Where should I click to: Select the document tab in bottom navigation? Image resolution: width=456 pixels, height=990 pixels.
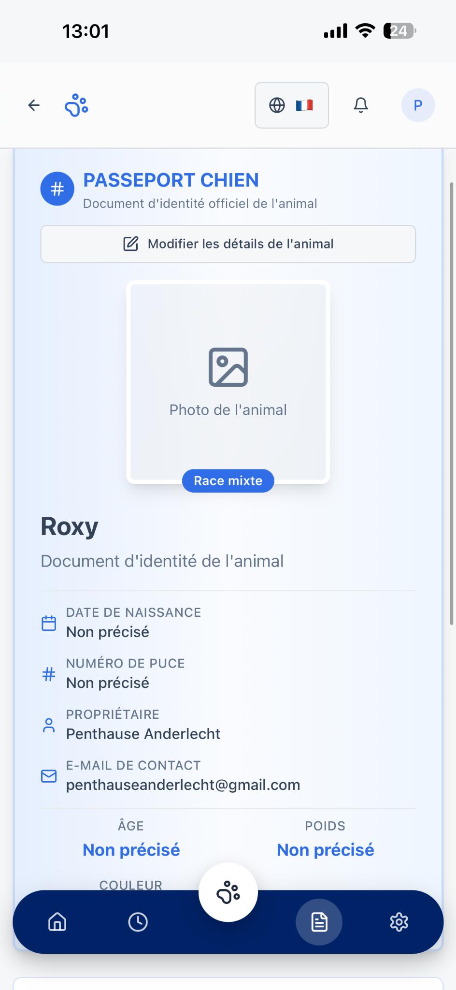[319, 922]
